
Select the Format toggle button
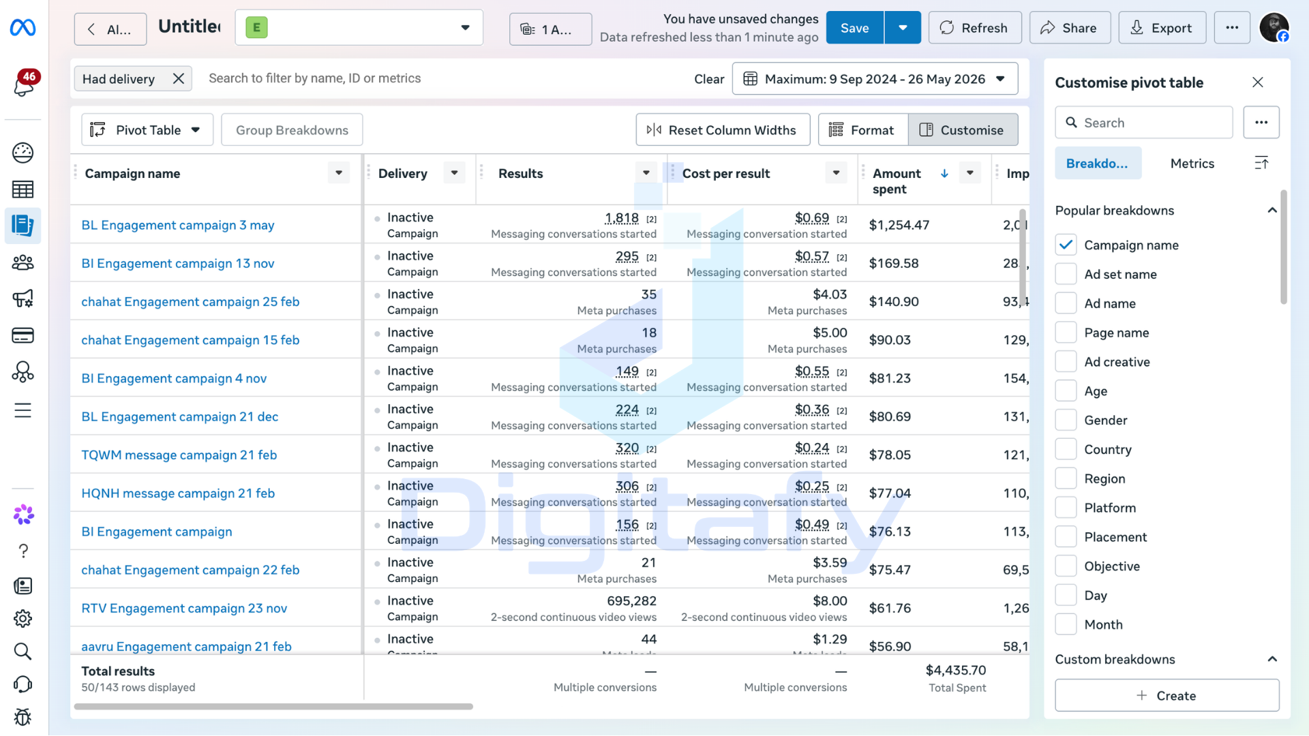click(x=863, y=130)
